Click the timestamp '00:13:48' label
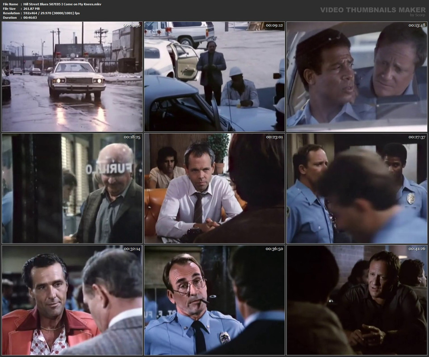This screenshot has height=357, width=429. coord(417,25)
